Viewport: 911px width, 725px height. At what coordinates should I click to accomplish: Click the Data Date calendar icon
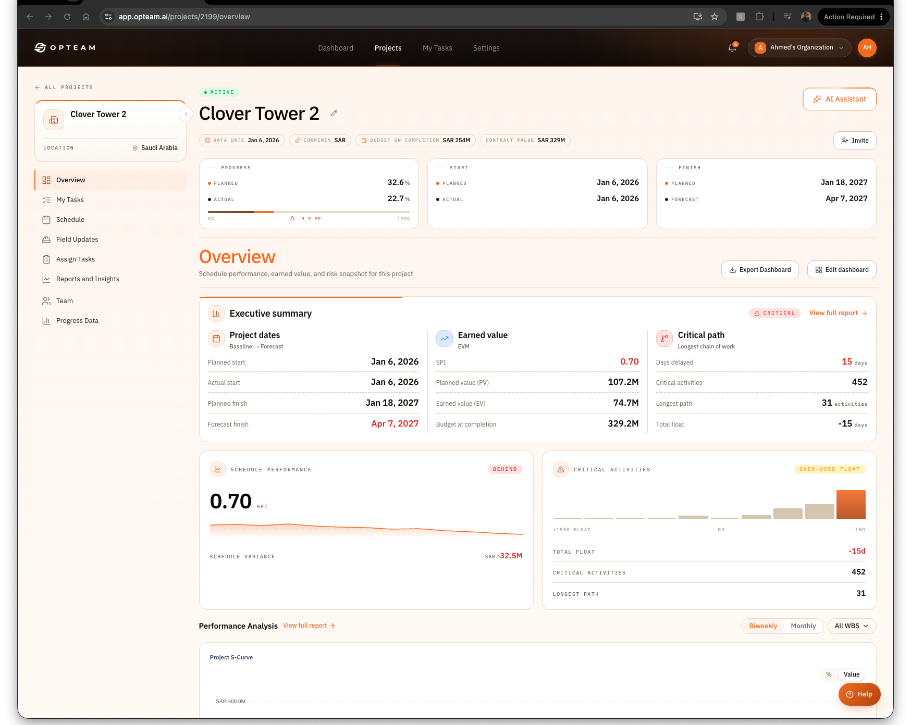tap(207, 140)
